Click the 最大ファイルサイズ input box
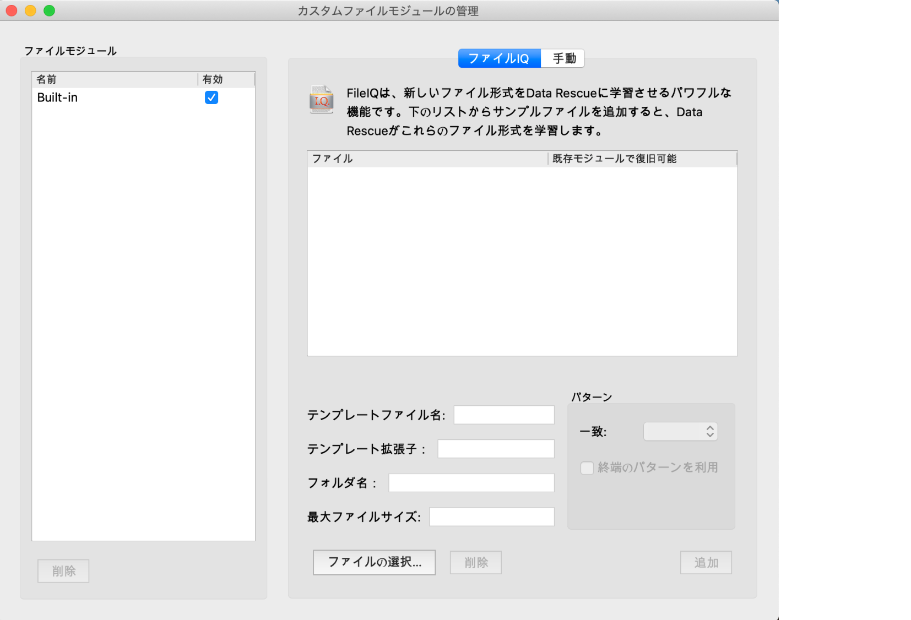The width and height of the screenshot is (911, 620). click(491, 517)
